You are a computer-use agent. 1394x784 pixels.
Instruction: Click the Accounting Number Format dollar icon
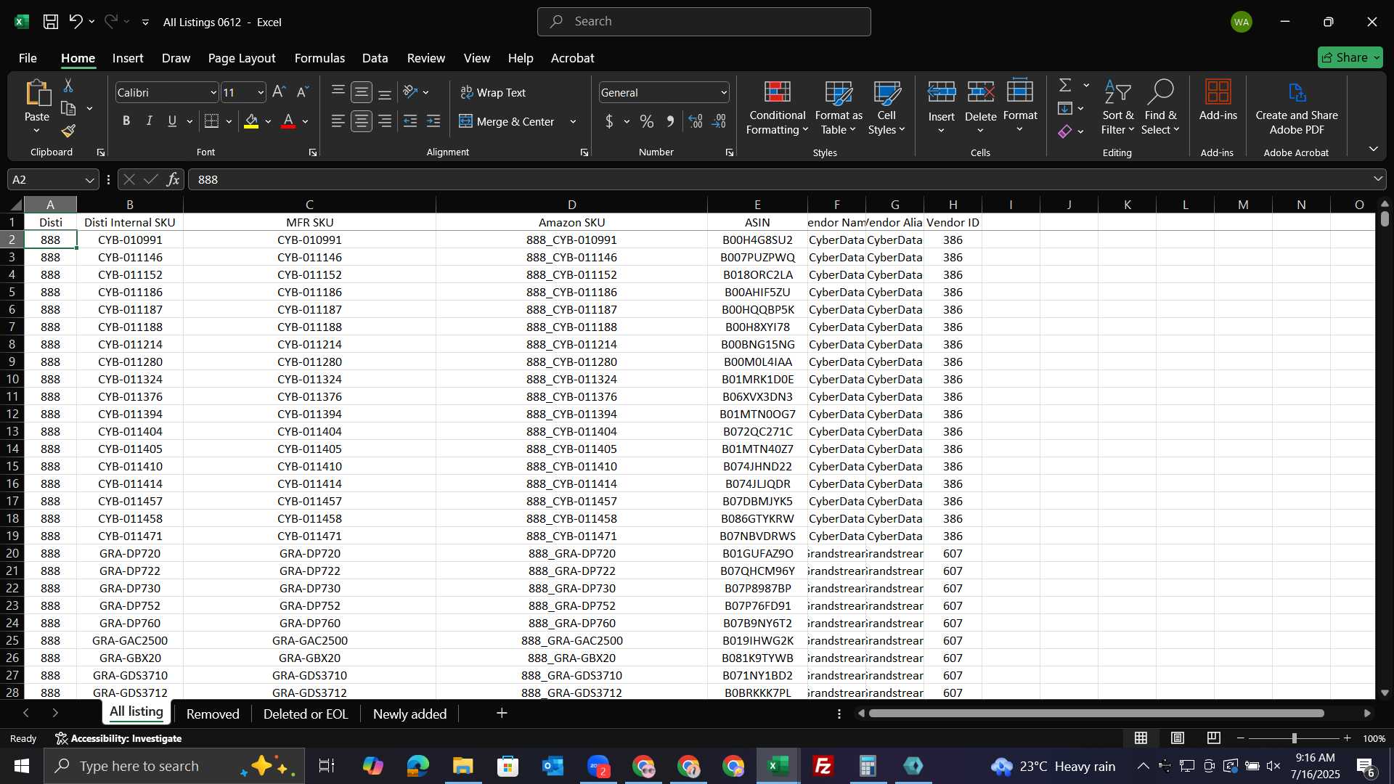tap(609, 121)
